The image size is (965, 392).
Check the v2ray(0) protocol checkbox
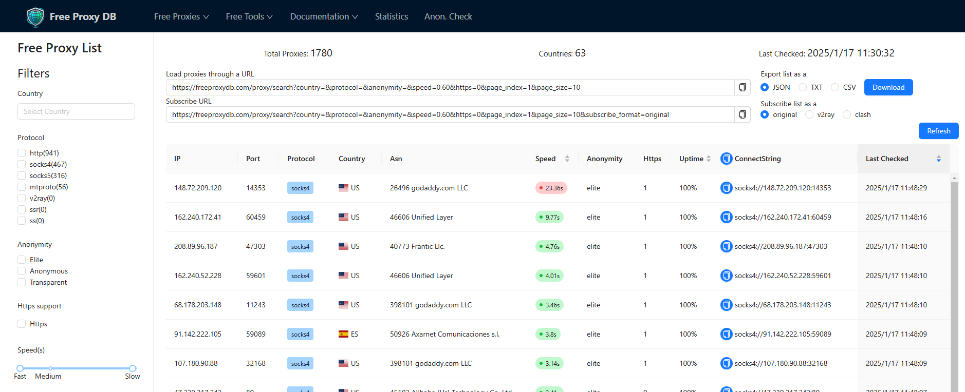(22, 198)
